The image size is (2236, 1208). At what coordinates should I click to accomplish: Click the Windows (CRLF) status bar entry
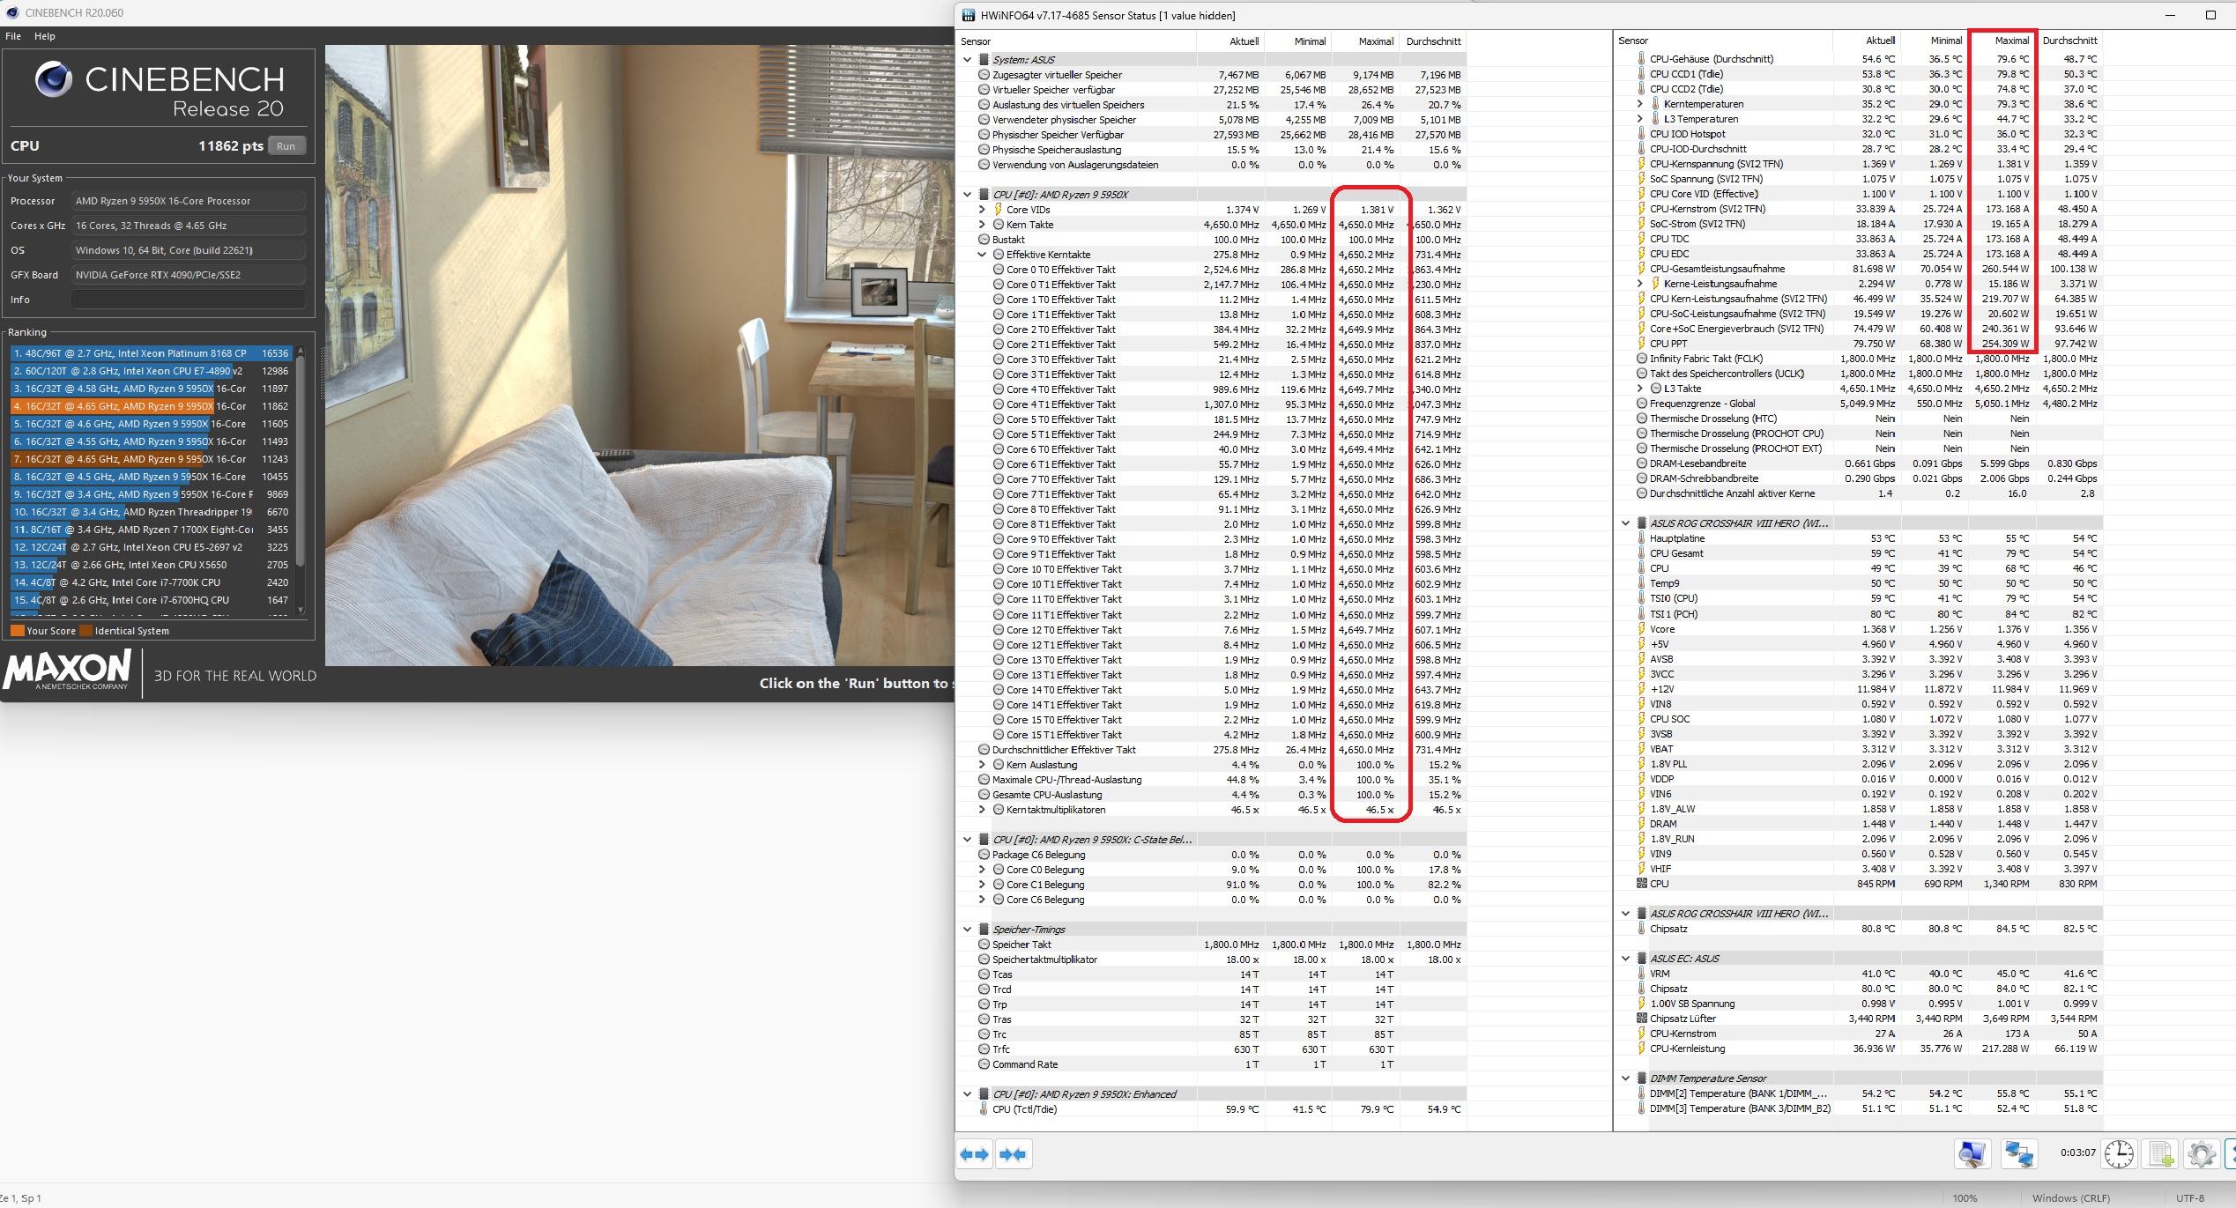pyautogui.click(x=2070, y=1198)
